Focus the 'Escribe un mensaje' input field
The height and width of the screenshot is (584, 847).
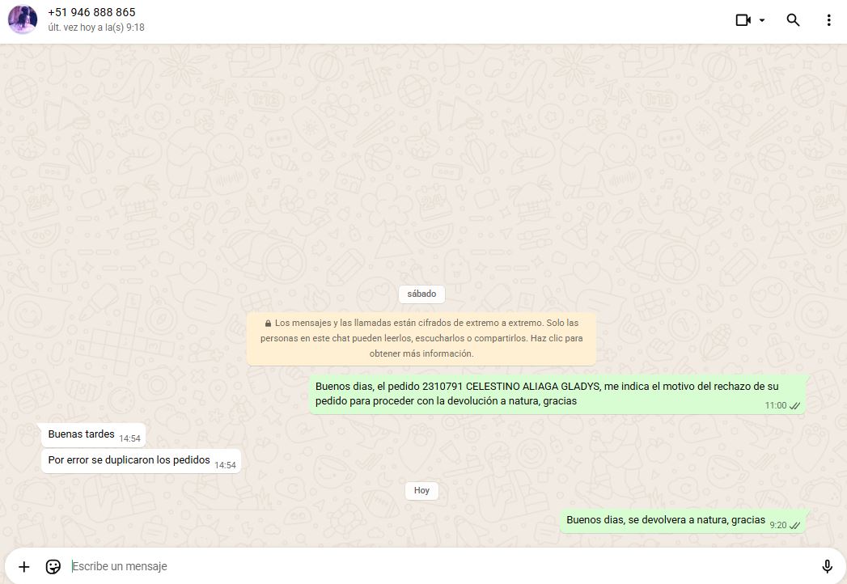(437, 566)
